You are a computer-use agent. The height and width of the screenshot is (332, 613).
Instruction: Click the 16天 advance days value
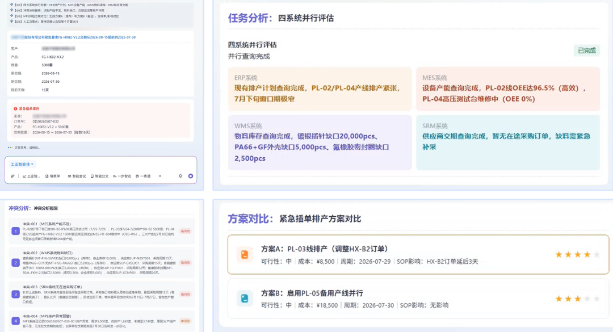(45, 90)
